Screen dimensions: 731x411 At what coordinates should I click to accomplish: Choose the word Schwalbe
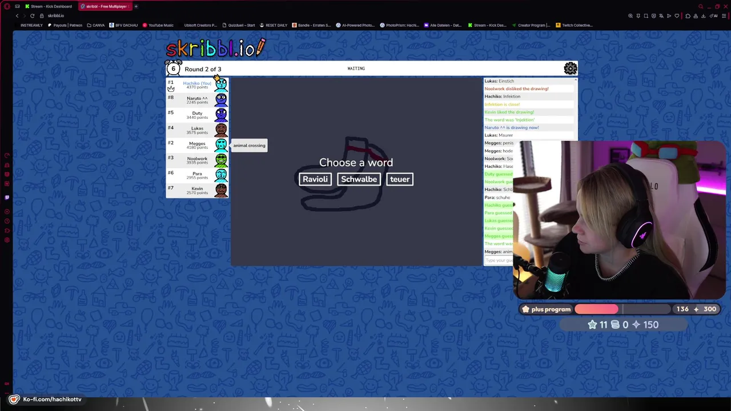click(359, 179)
